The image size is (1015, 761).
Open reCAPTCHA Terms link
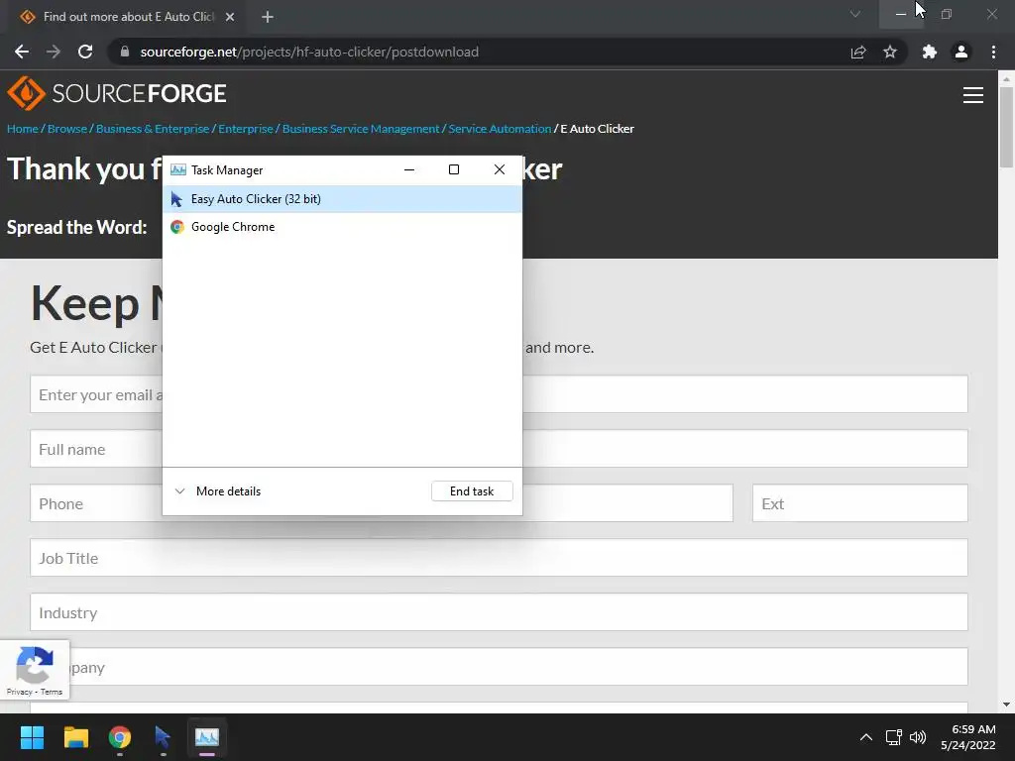click(52, 692)
